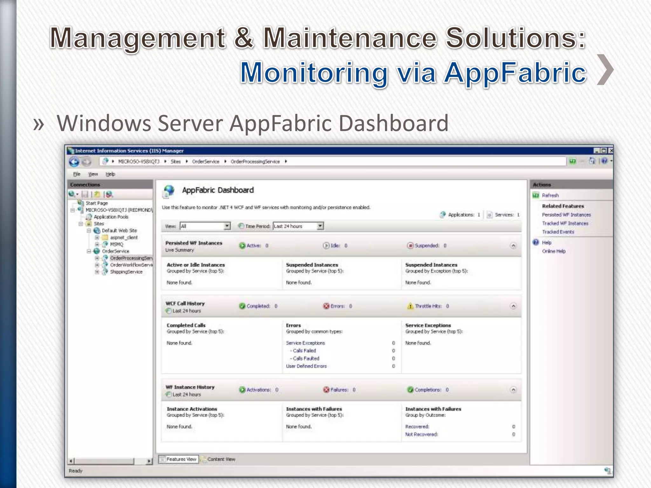Viewport: 651px width, 488px height.
Task: Click the Calls Failed error link
Action: point(304,350)
